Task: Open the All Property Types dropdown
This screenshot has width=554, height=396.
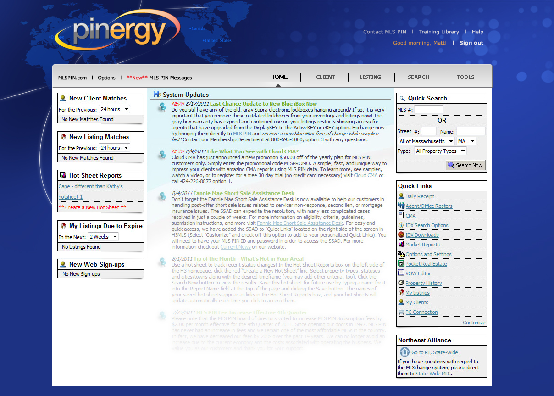Action: (x=440, y=151)
